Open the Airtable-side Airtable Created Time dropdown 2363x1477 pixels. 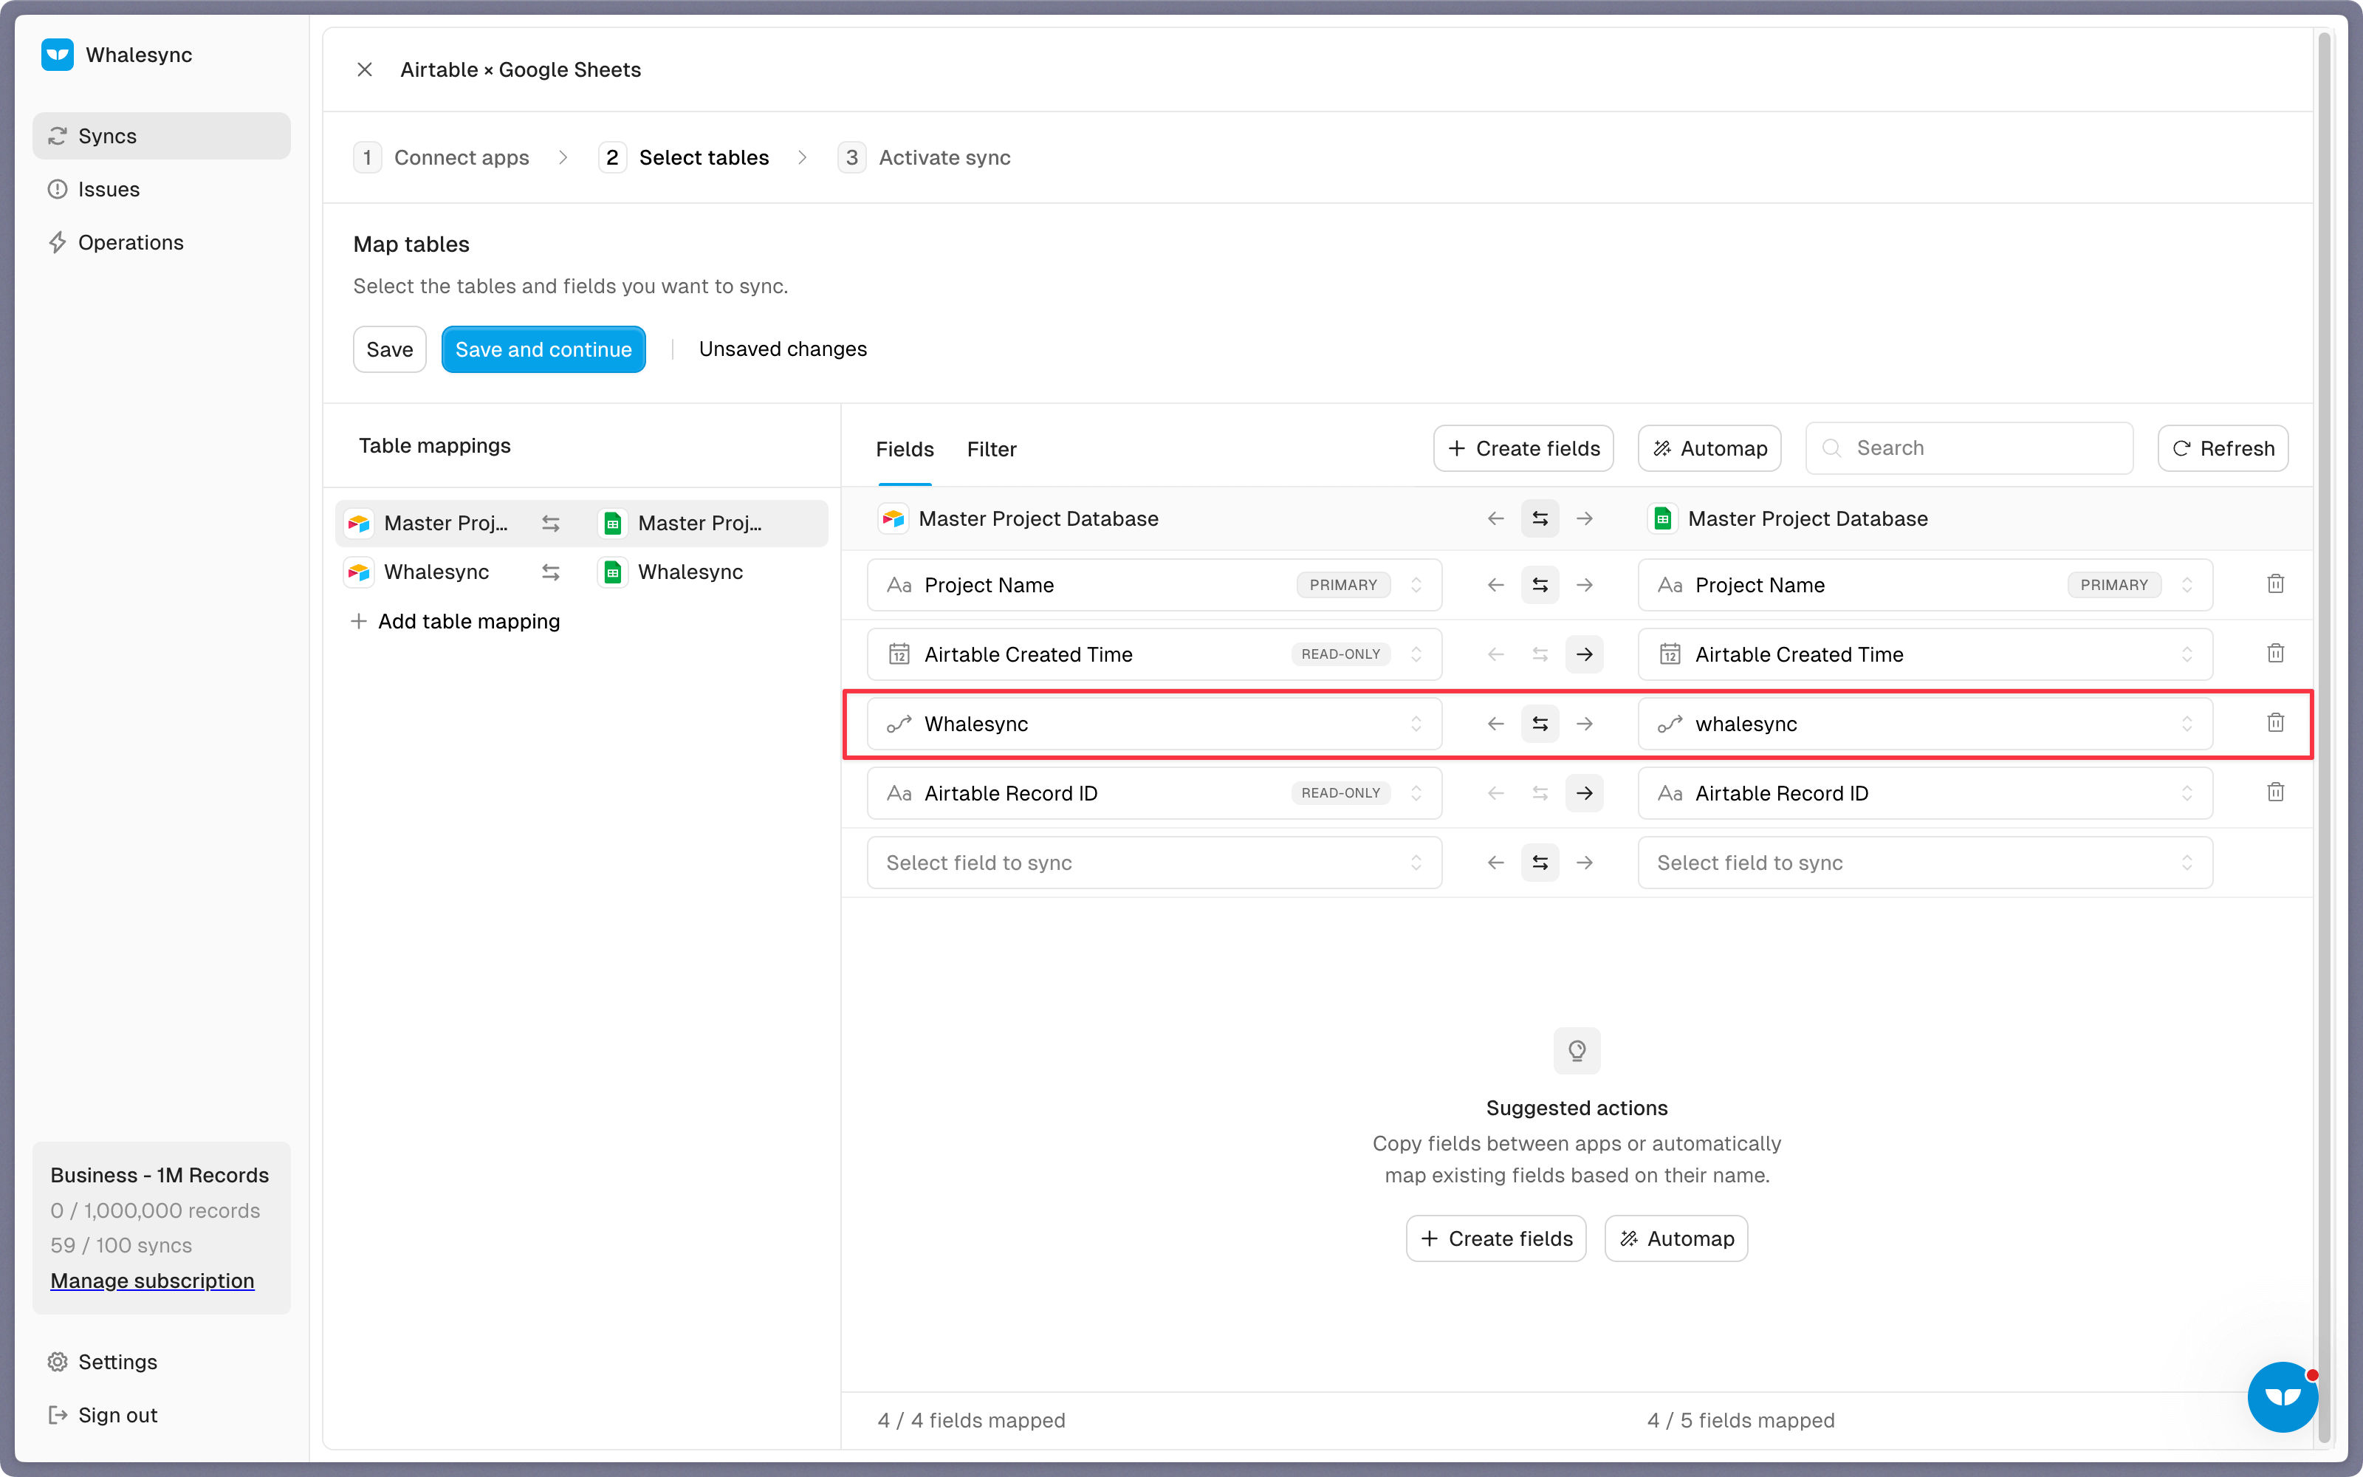pos(1154,654)
